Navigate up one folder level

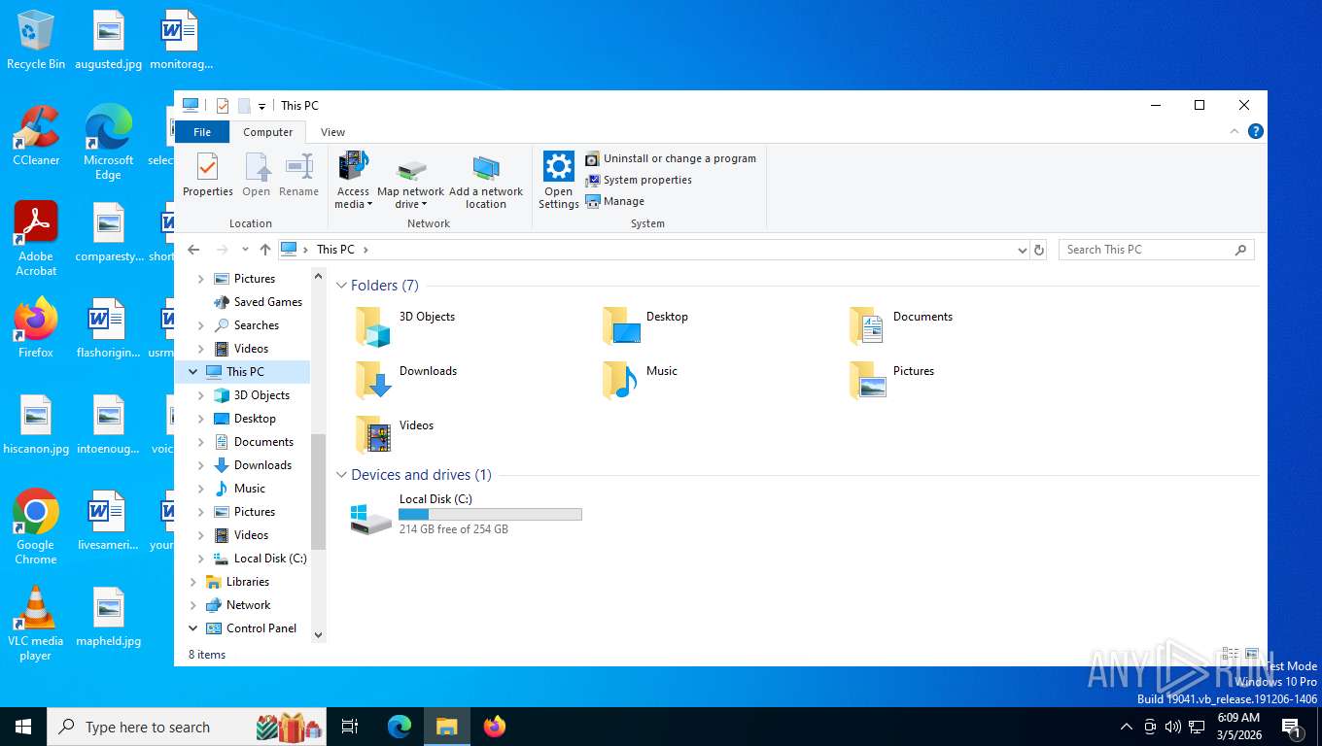coord(265,250)
